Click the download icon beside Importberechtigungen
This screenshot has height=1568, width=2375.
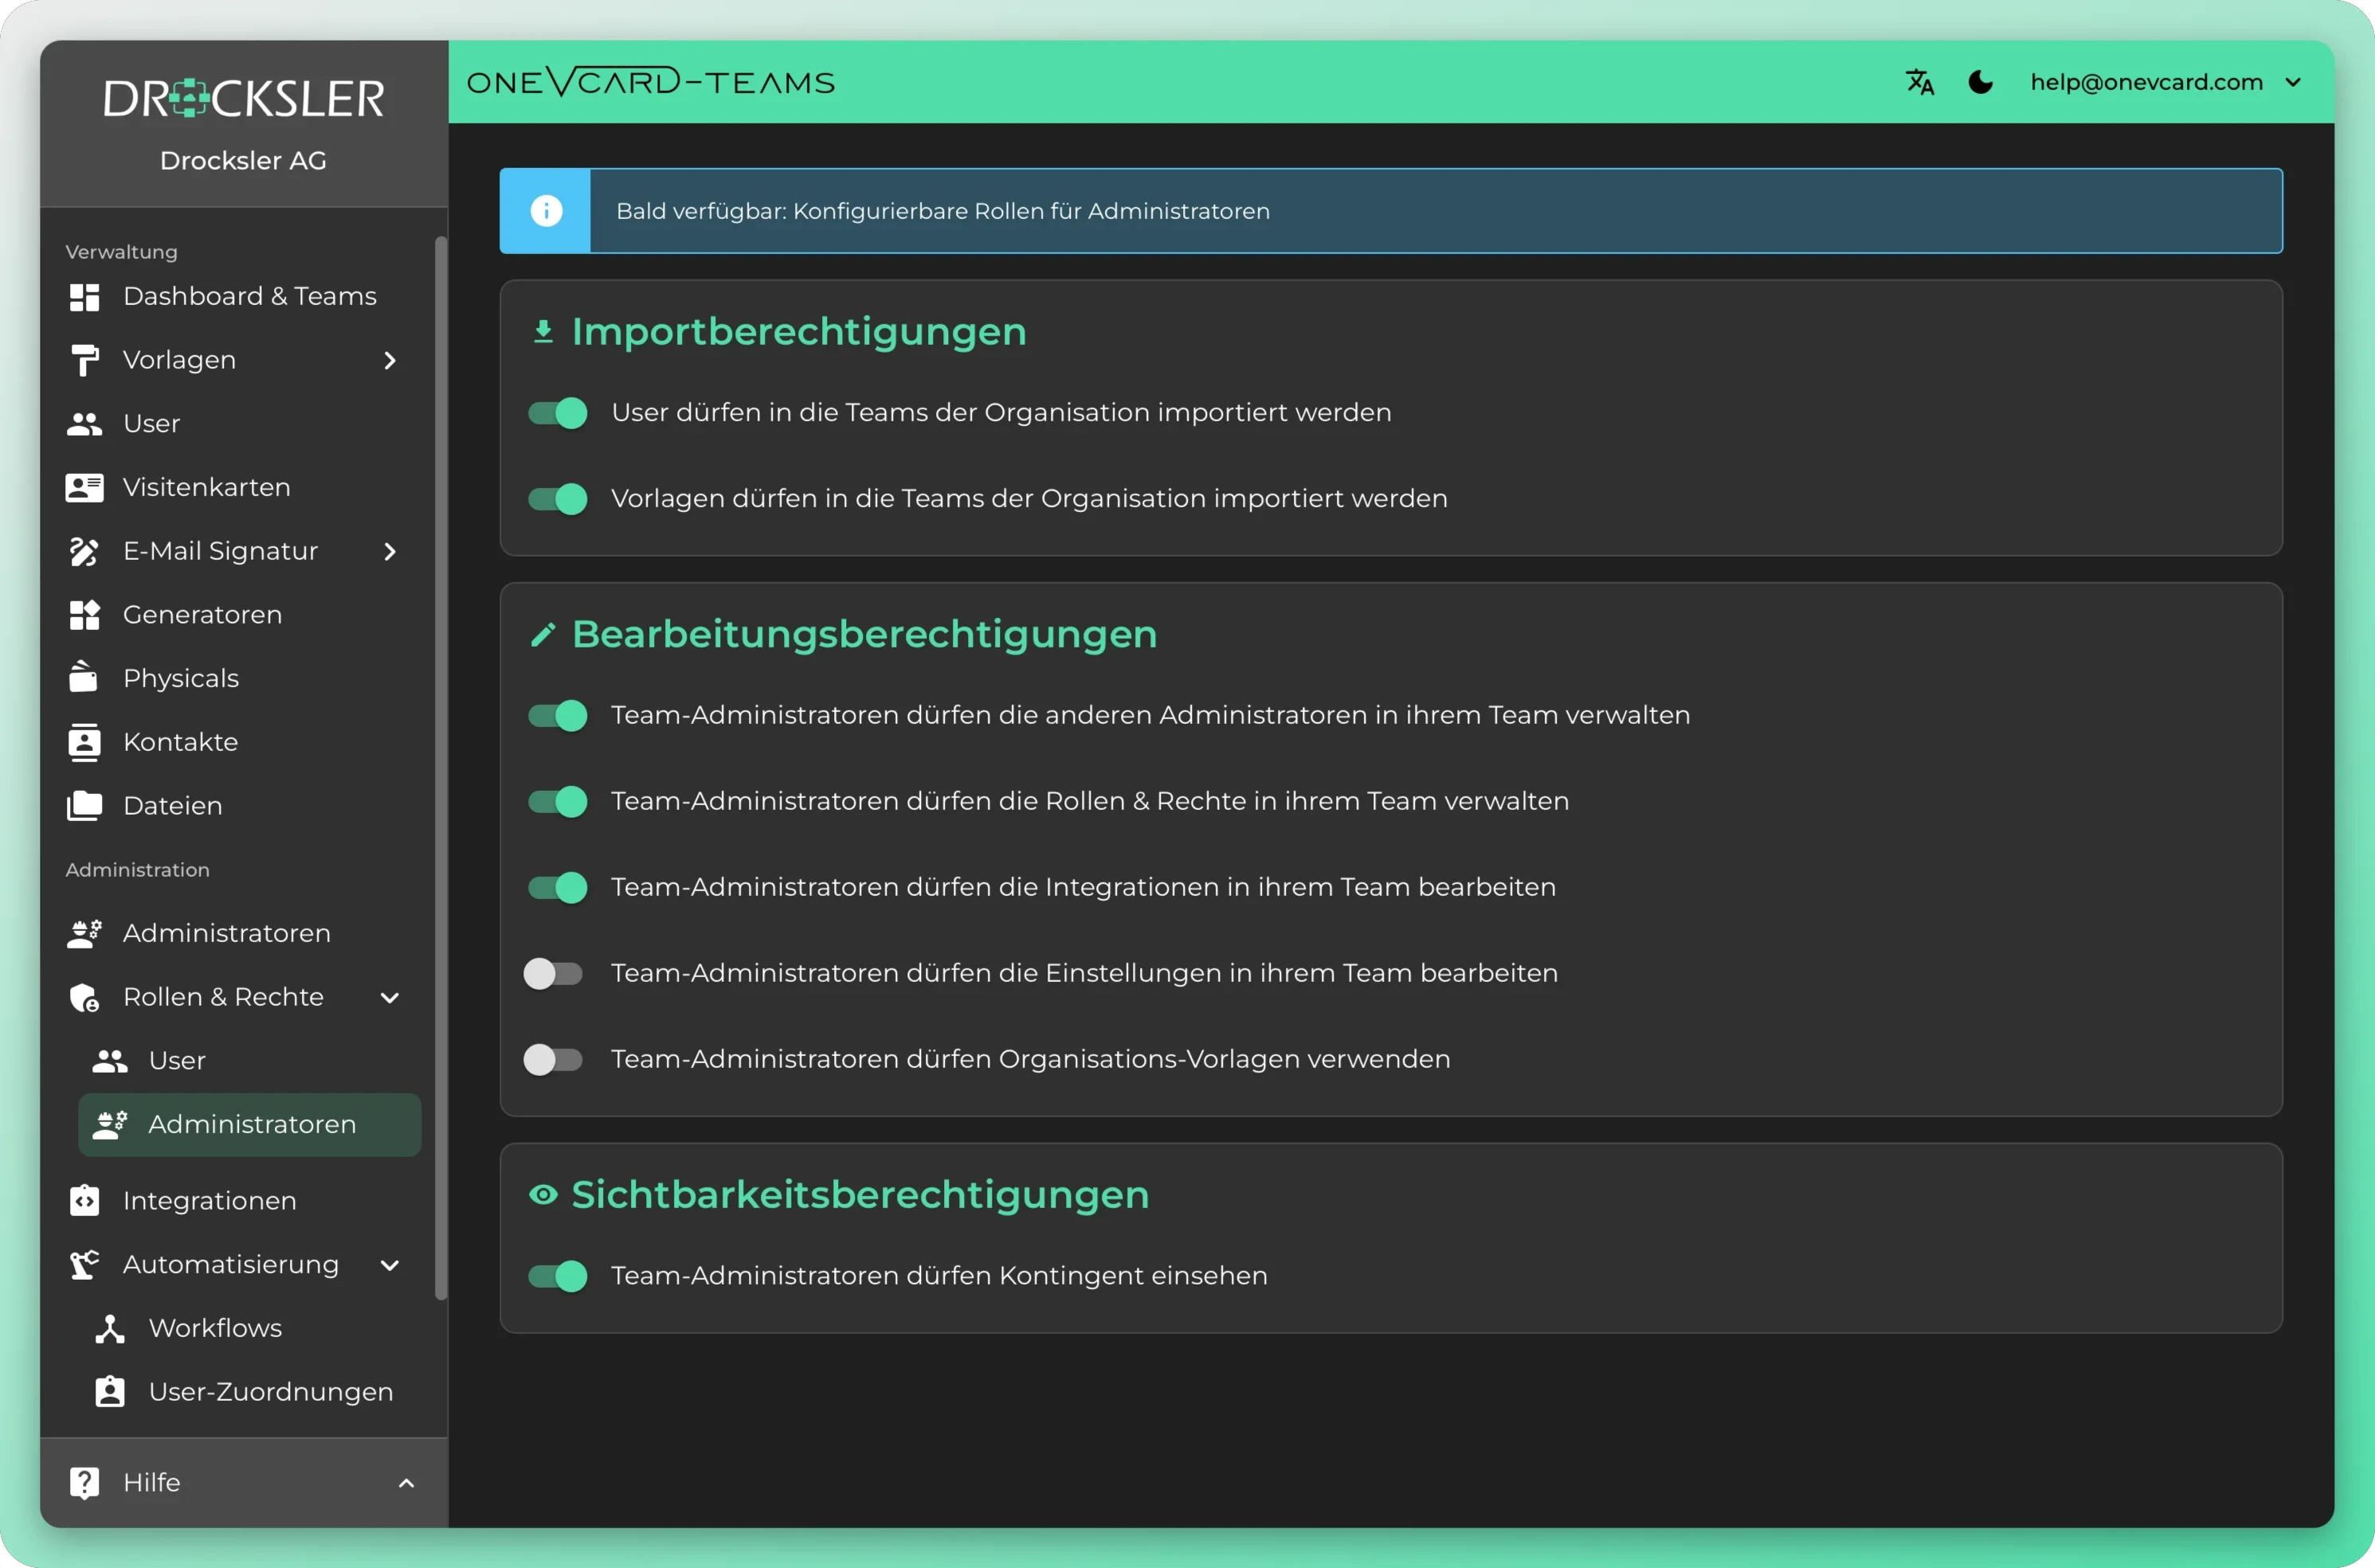pos(543,332)
